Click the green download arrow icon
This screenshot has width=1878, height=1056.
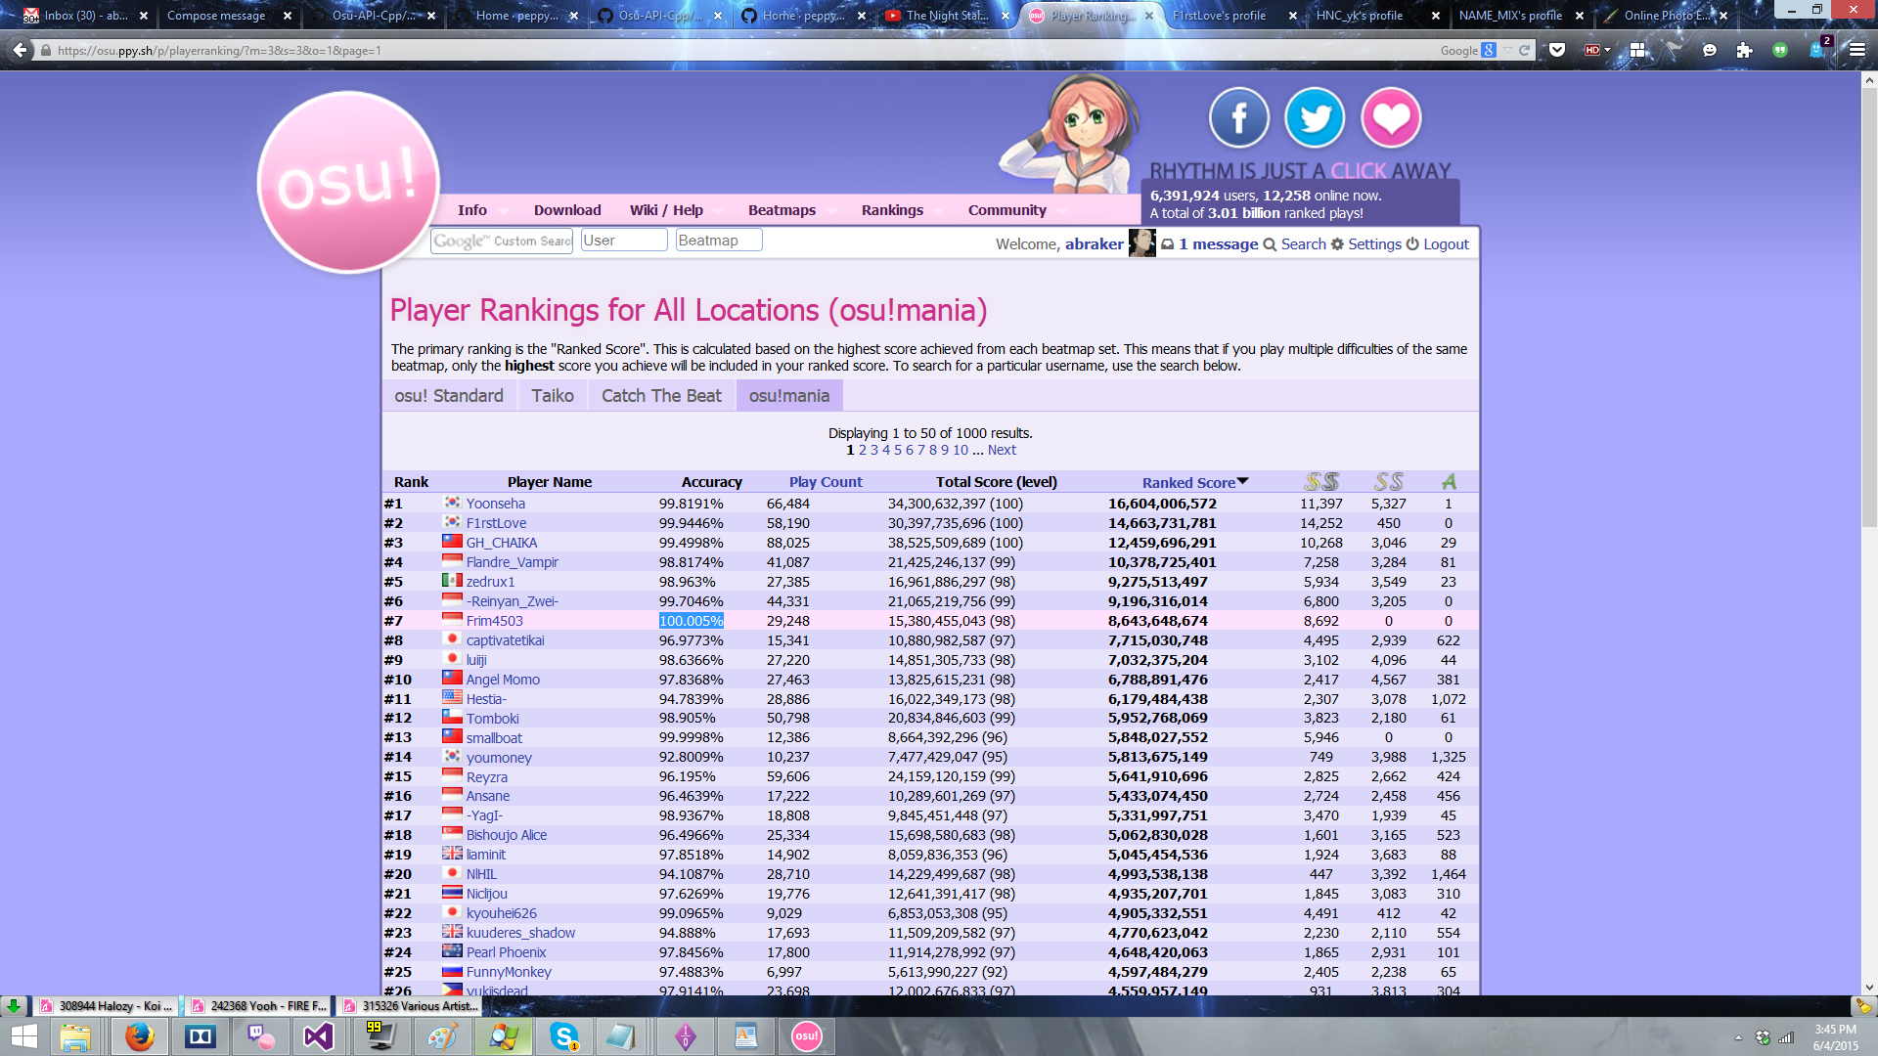click(14, 1005)
